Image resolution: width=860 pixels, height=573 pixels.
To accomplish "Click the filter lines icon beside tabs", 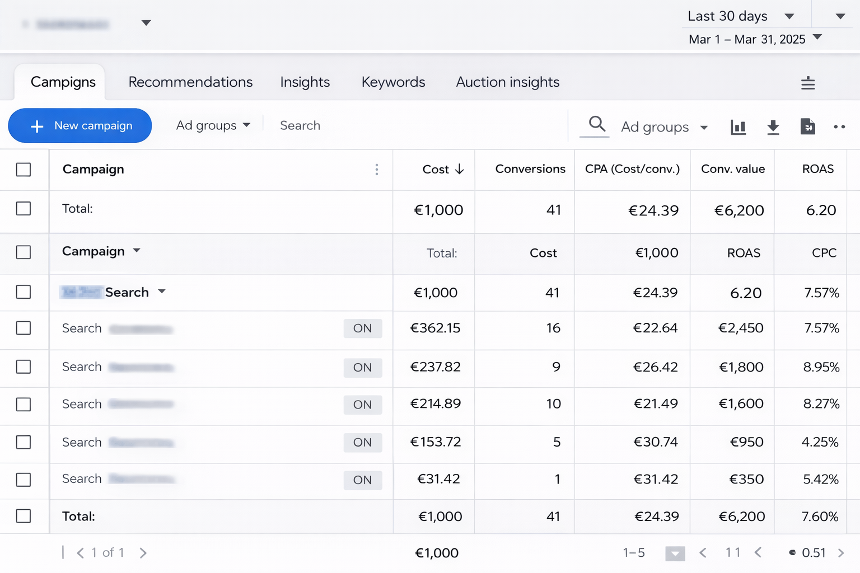I will pos(807,83).
